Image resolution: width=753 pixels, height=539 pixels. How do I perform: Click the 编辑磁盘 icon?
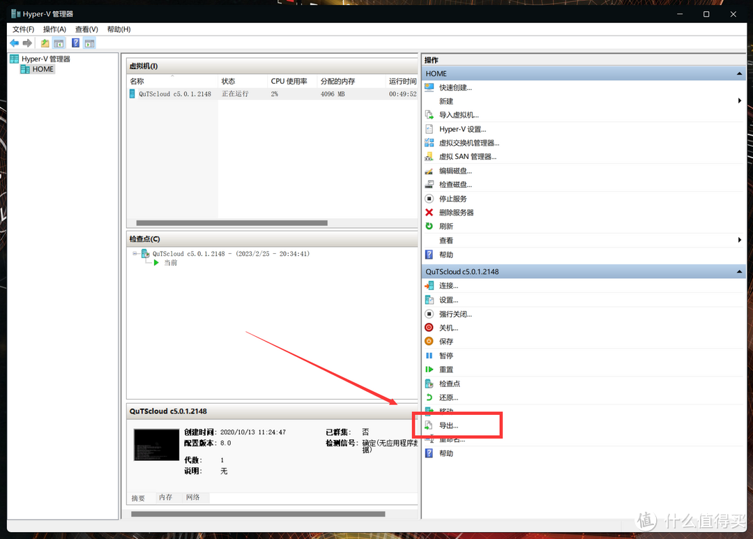click(429, 171)
